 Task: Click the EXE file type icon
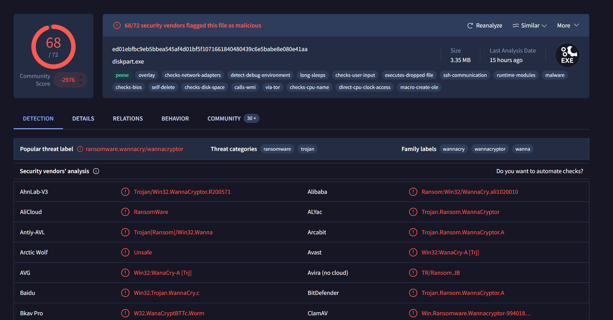(x=567, y=55)
